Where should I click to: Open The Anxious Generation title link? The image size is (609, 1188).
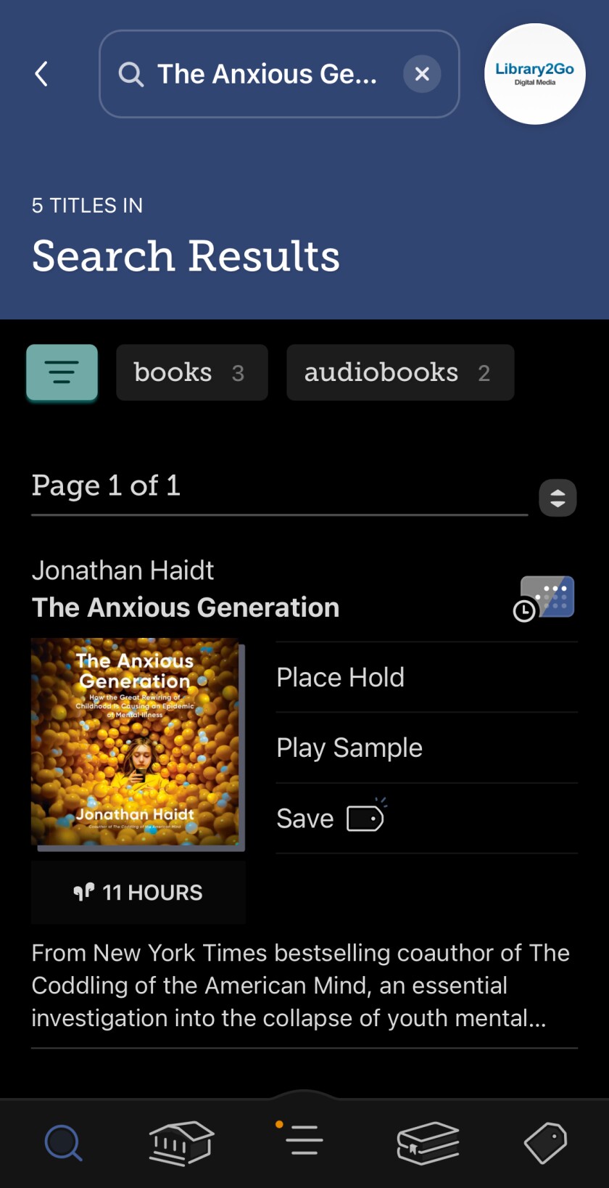186,607
